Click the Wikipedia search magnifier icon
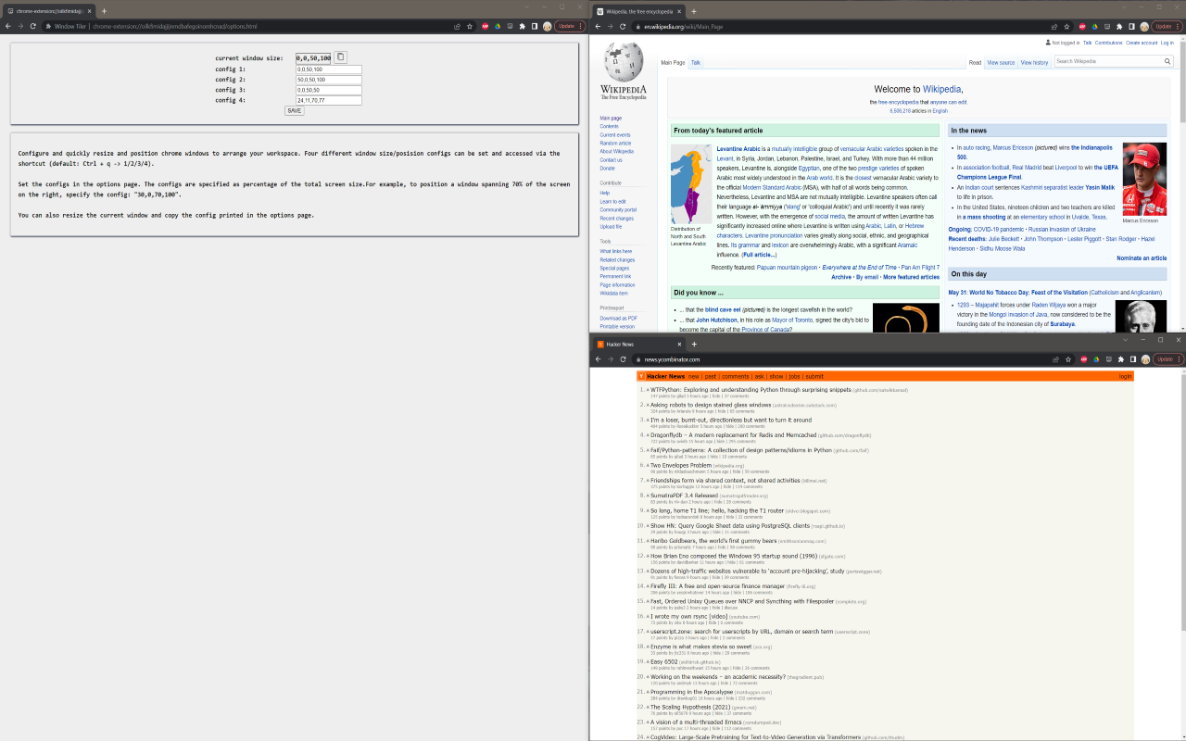This screenshot has width=1186, height=741. coord(1167,61)
